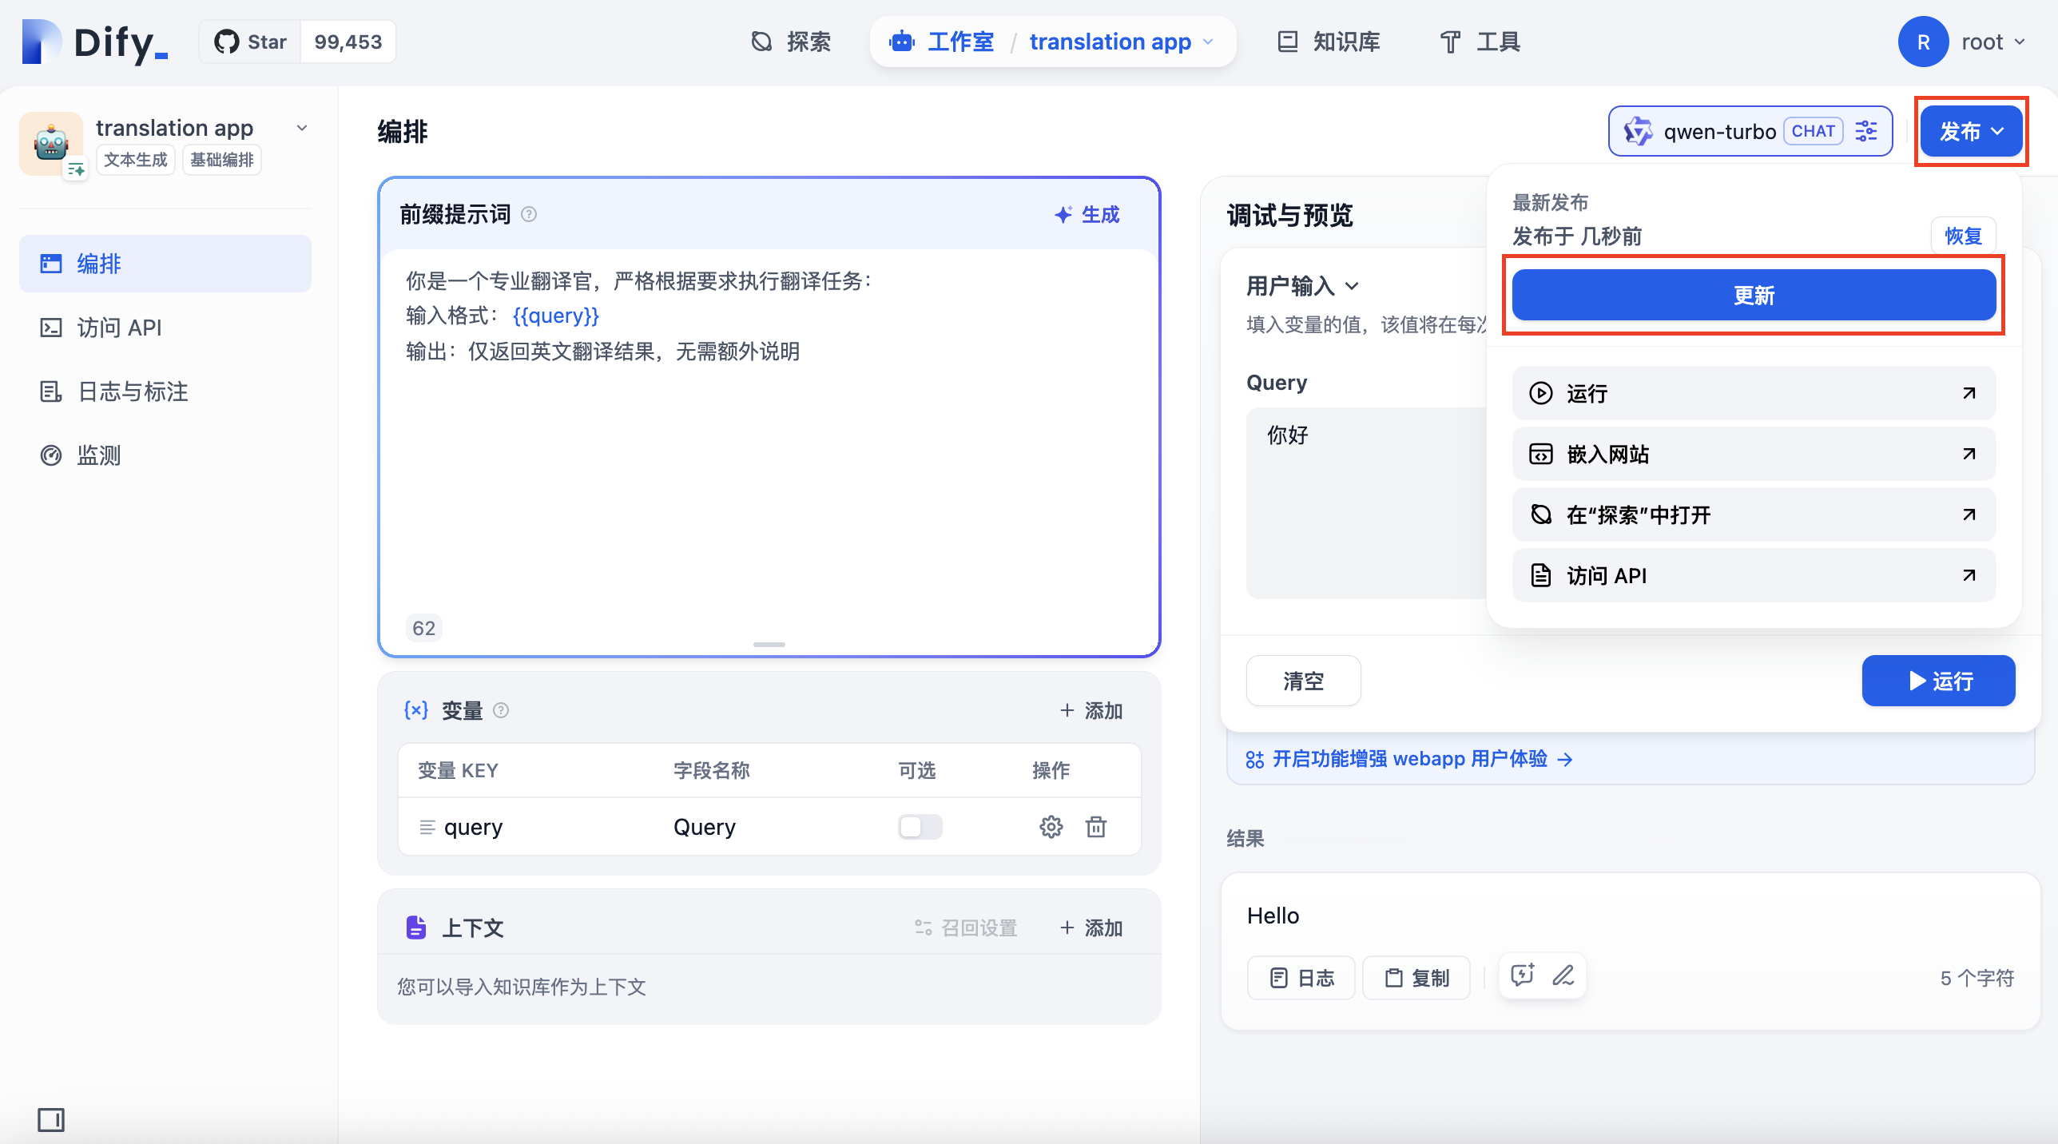
Task: Collapse the 用户输入 section
Action: pyautogui.click(x=1350, y=286)
